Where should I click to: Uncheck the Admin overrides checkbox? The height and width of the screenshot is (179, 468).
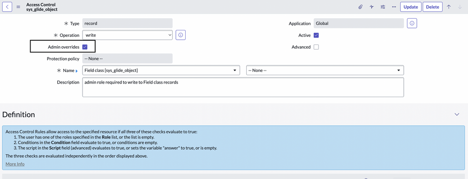[x=85, y=47]
